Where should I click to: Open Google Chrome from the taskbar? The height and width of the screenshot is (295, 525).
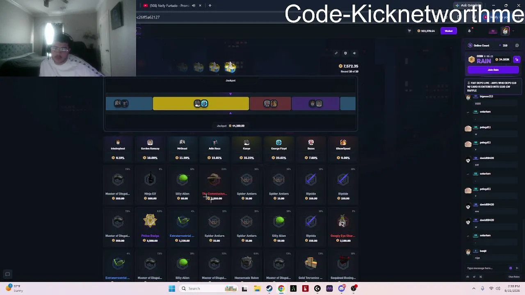[281, 289]
